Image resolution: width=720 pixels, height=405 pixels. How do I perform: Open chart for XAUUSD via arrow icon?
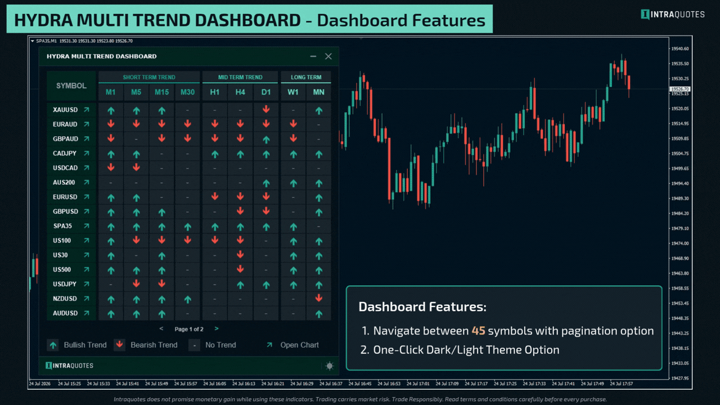tap(87, 110)
